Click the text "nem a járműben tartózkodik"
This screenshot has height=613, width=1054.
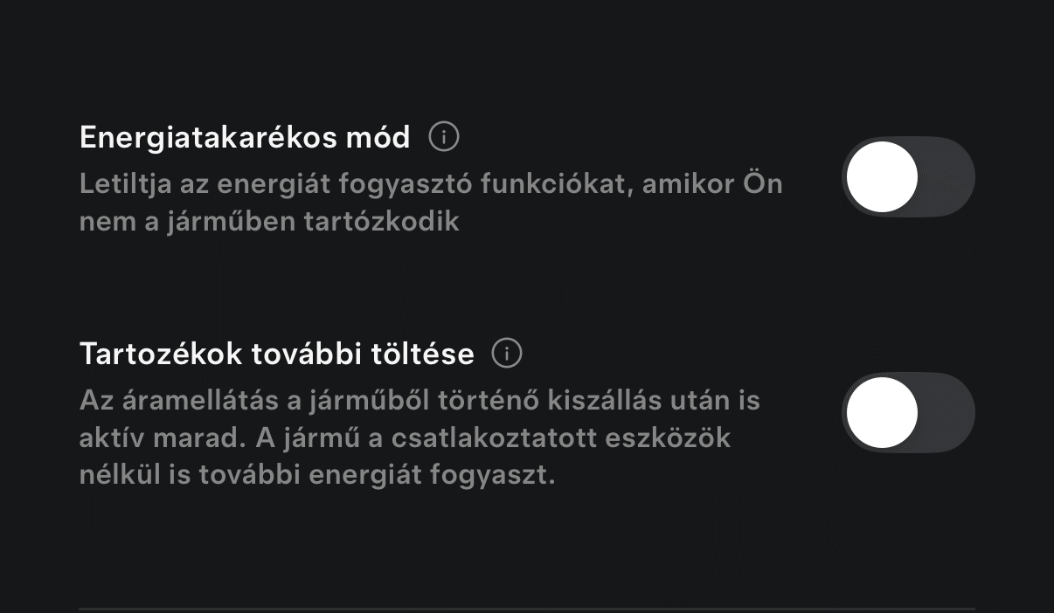click(x=268, y=221)
